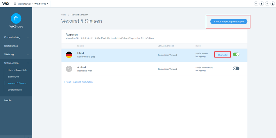Click the Start breadcrumb link

[63, 15]
